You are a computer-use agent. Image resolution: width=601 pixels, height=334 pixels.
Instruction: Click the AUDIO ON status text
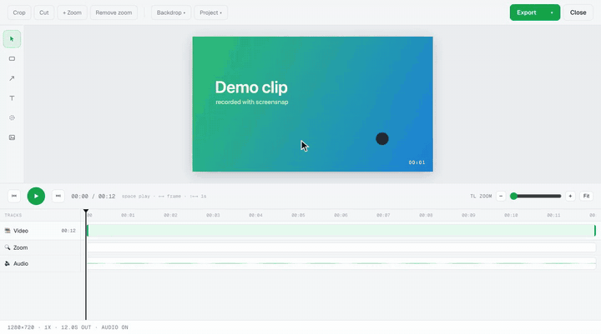point(114,327)
